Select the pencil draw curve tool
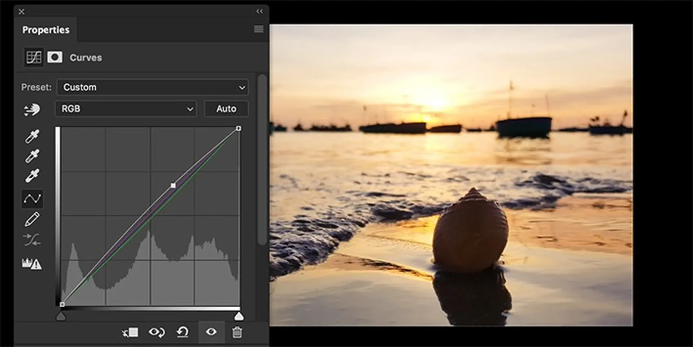The width and height of the screenshot is (693, 347). tap(32, 219)
